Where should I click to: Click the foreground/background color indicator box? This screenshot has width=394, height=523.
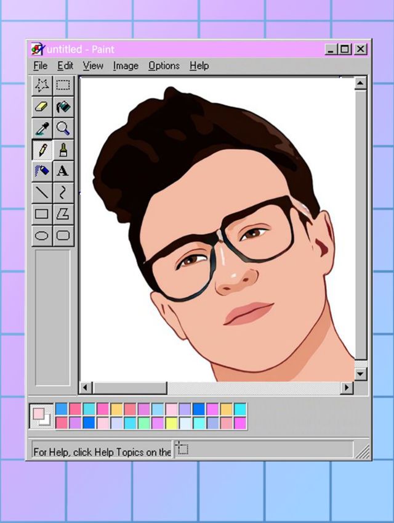(x=41, y=416)
